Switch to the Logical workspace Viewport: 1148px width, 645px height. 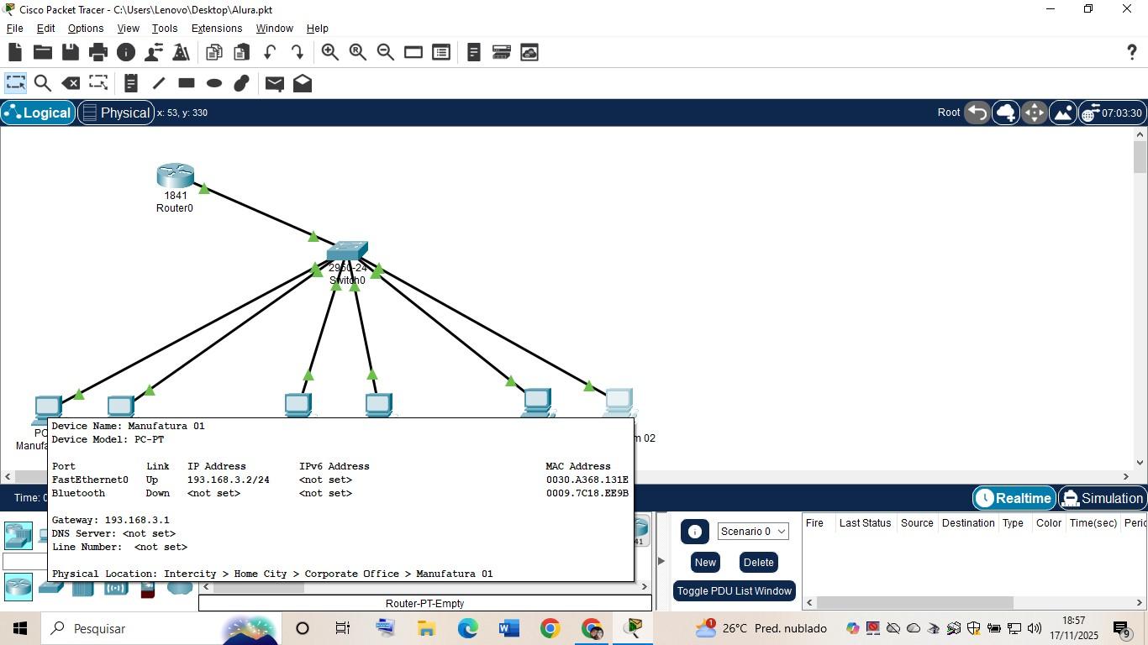[x=38, y=113]
